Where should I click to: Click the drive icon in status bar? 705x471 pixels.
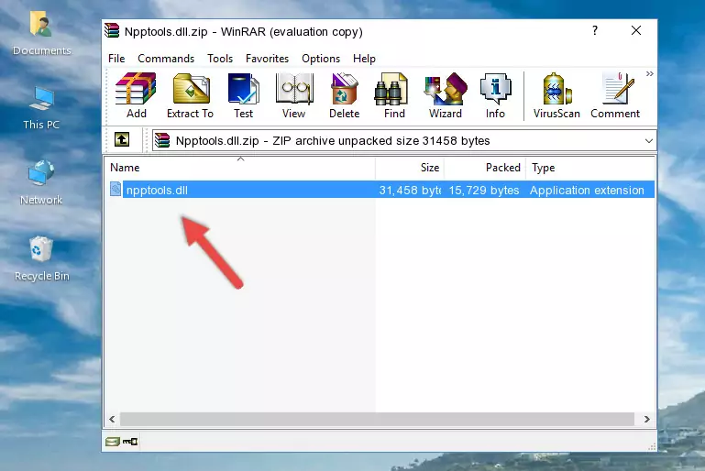(113, 442)
